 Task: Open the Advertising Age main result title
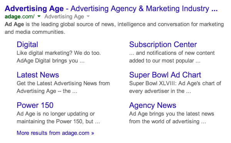tap(111, 8)
